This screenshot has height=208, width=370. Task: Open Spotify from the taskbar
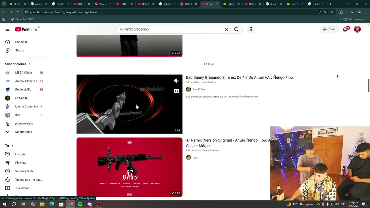click(80, 204)
